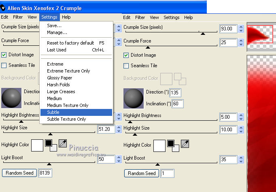Open the left window Help menu

coord(66,17)
